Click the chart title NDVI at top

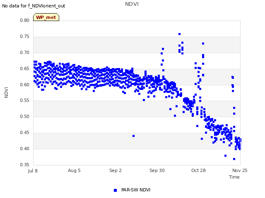(132, 4)
